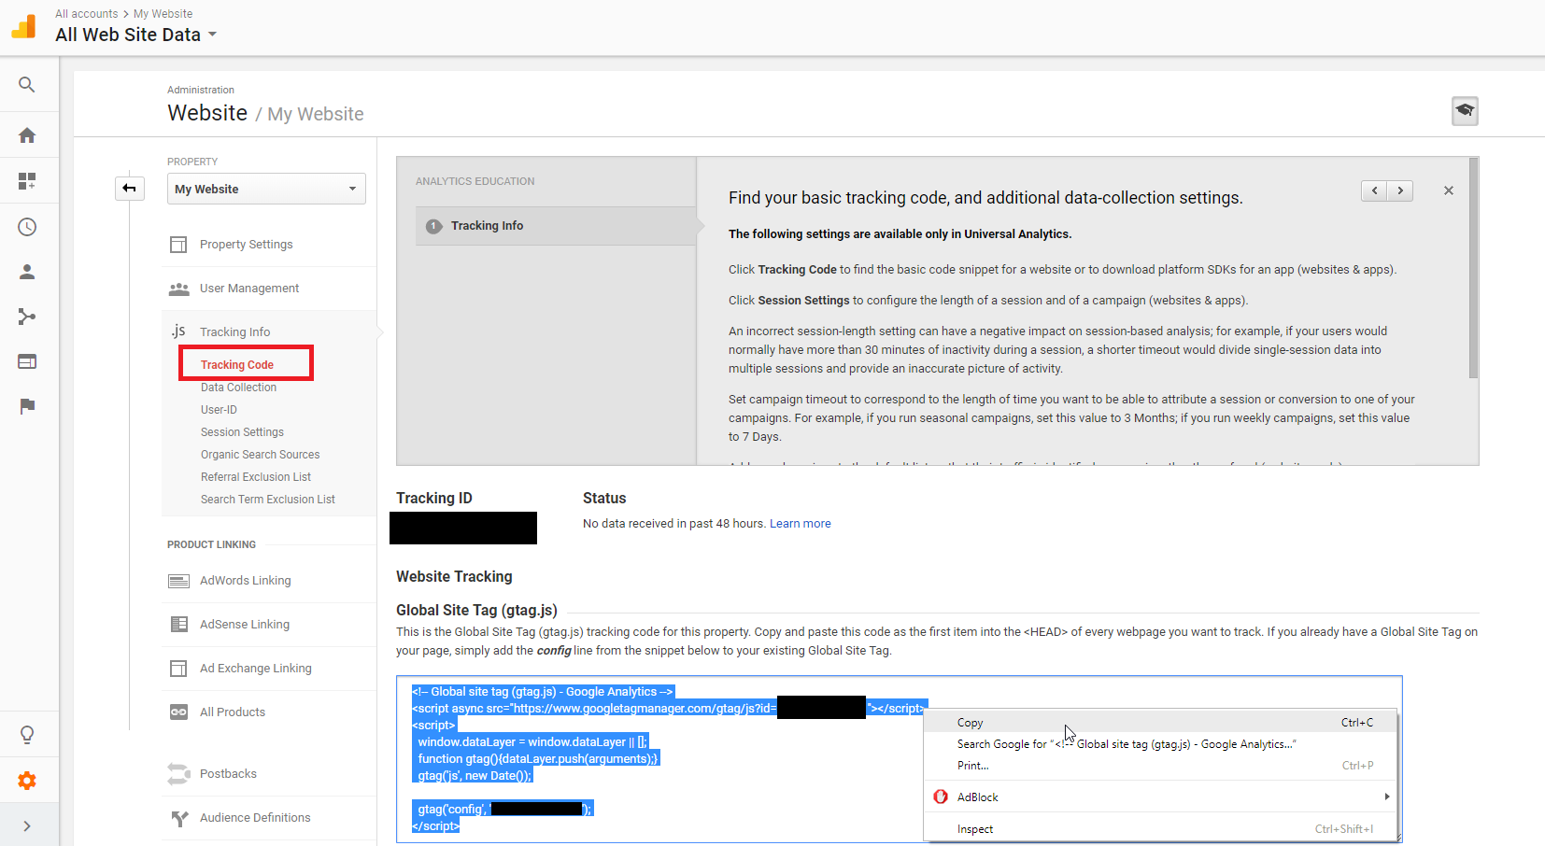Open Discover lightbulb icon
This screenshot has width=1545, height=846.
tap(27, 735)
